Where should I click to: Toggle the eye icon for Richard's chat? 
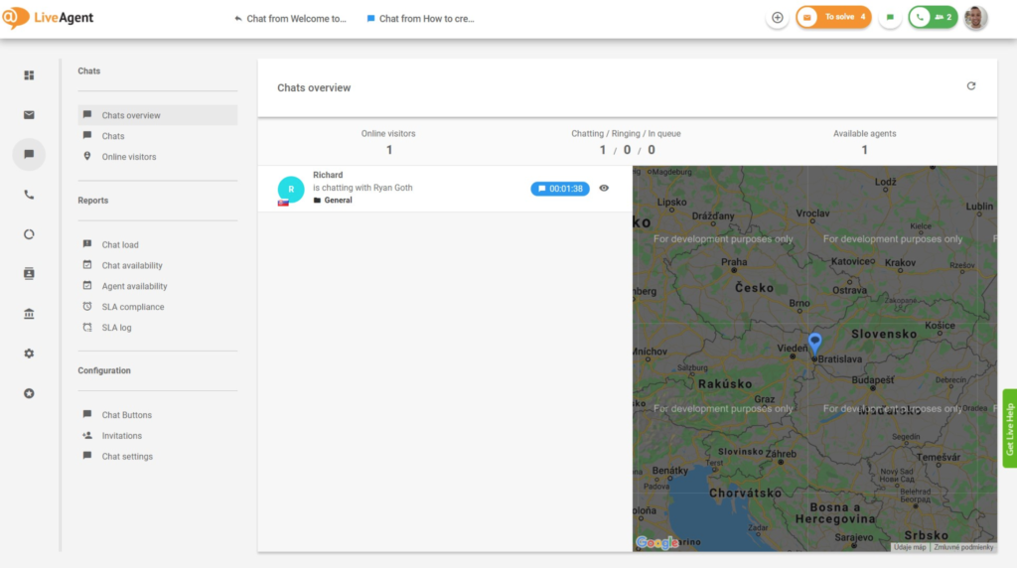(604, 188)
